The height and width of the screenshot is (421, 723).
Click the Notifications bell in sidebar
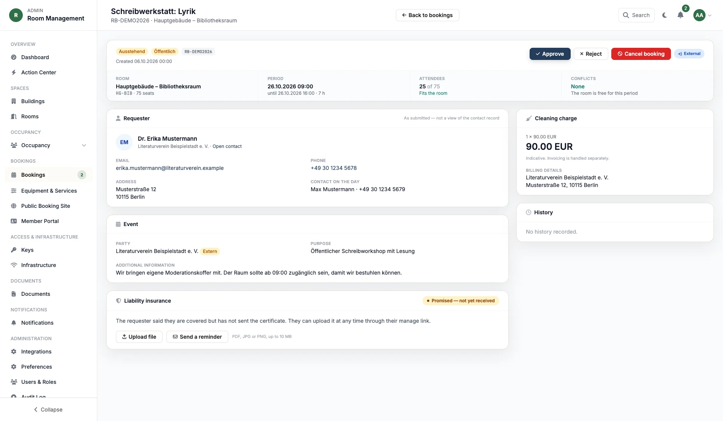(14, 323)
